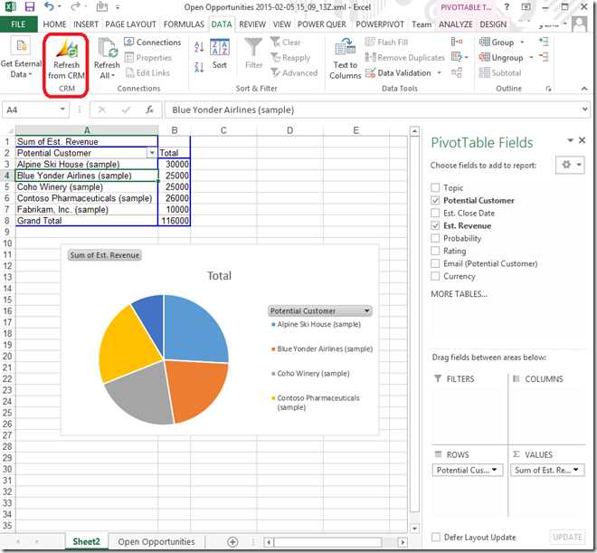Click the formula bar text field
The width and height of the screenshot is (597, 553).
372,110
